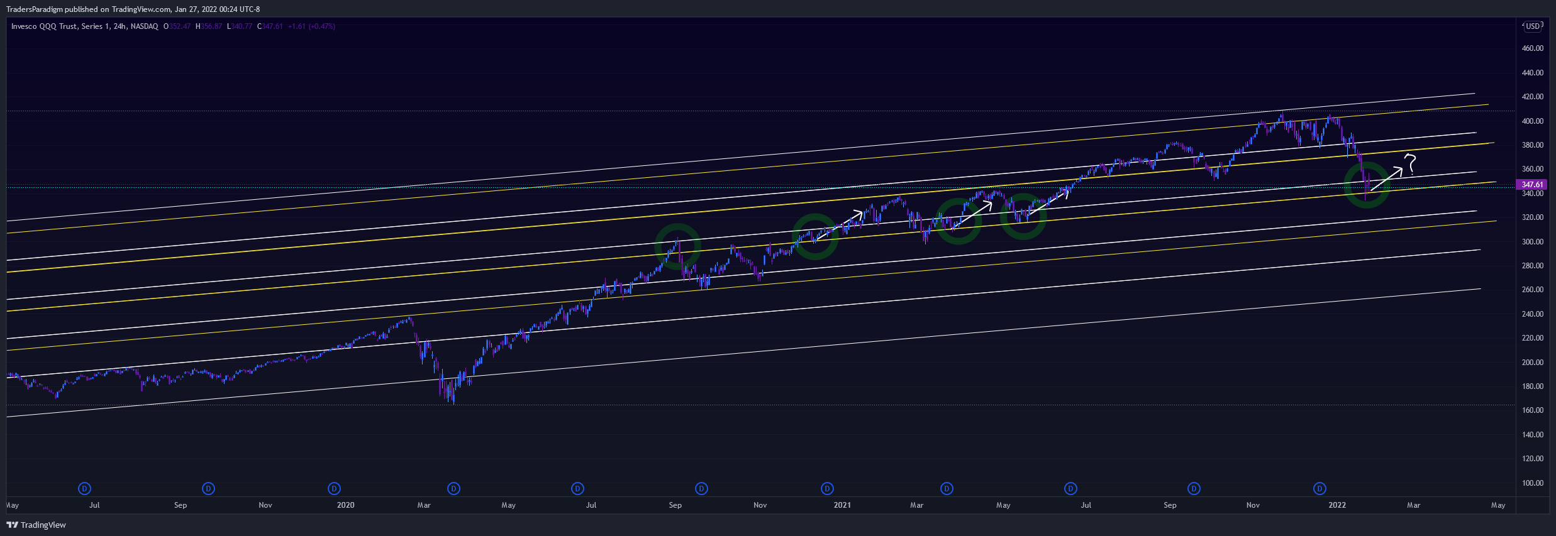Click the 360.00 price axis label
The image size is (1556, 536).
click(x=1532, y=169)
